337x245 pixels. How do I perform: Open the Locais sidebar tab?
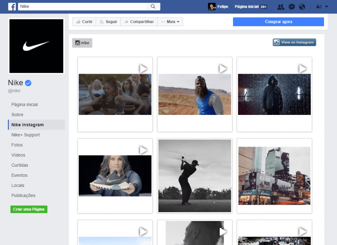tap(18, 185)
